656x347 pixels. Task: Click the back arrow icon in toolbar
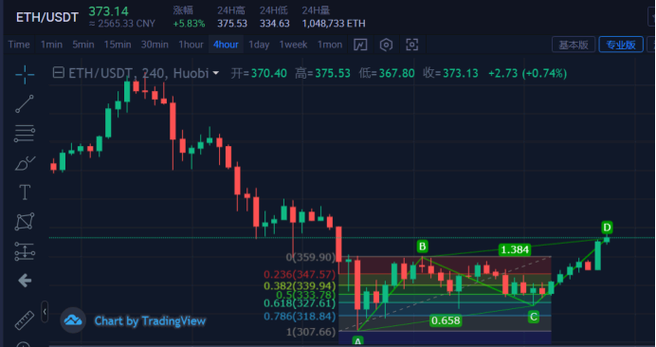click(25, 281)
